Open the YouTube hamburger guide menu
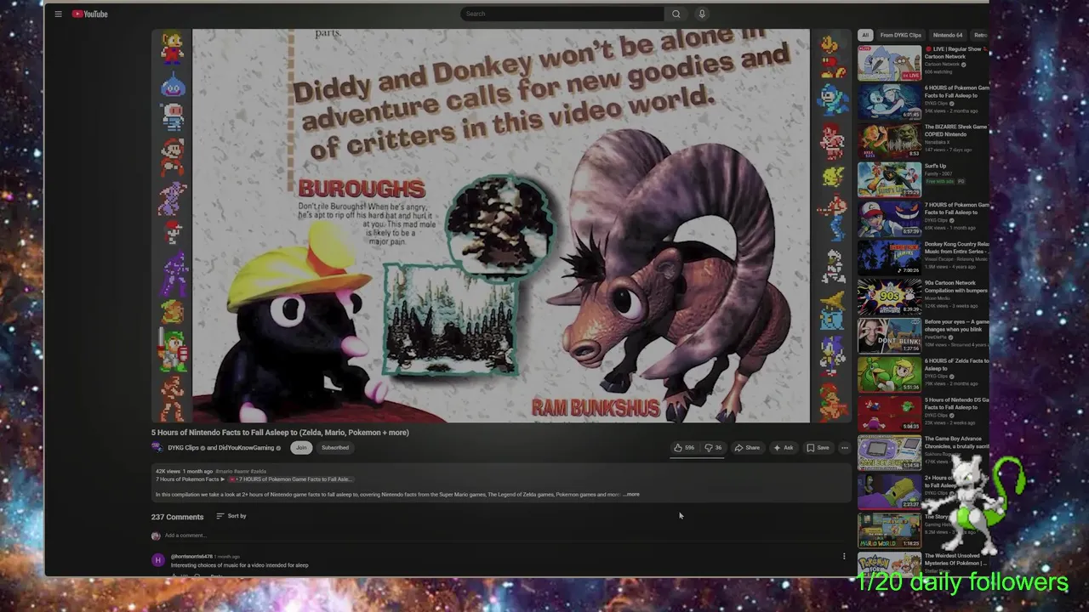Viewport: 1089px width, 612px height. coord(58,14)
